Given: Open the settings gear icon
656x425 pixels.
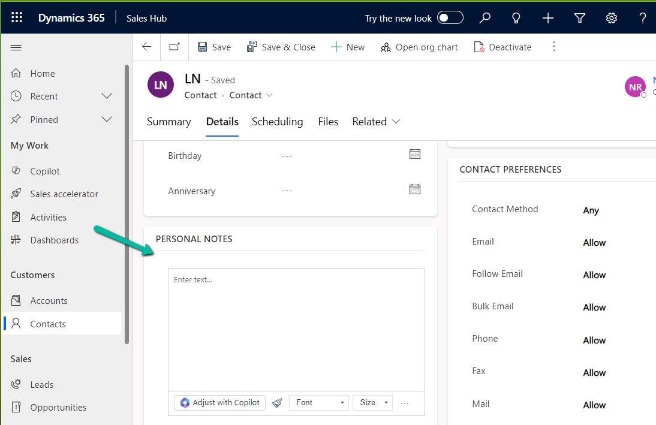Looking at the screenshot, I should 611,18.
